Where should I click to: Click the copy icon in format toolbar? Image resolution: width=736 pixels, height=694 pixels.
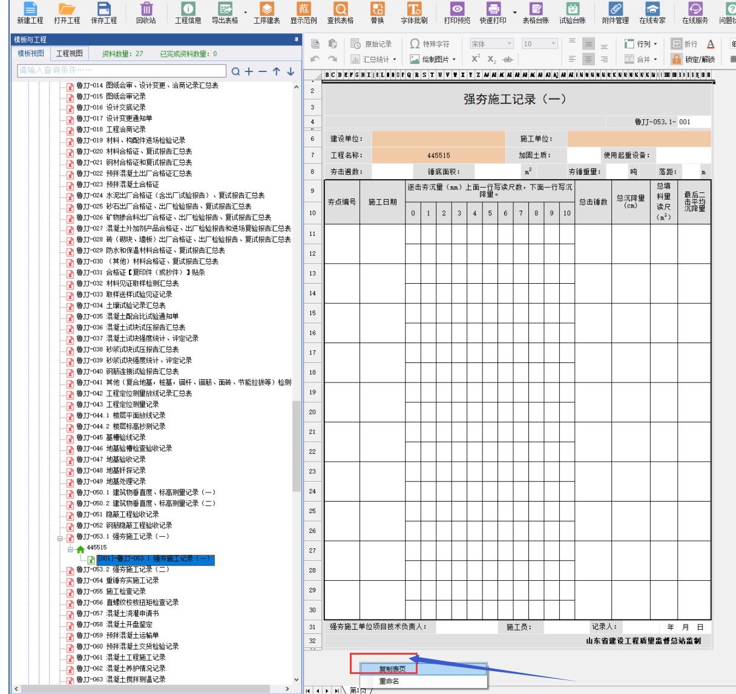click(x=315, y=44)
